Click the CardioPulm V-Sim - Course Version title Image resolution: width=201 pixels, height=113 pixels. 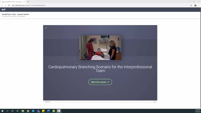pyautogui.click(x=15, y=14)
